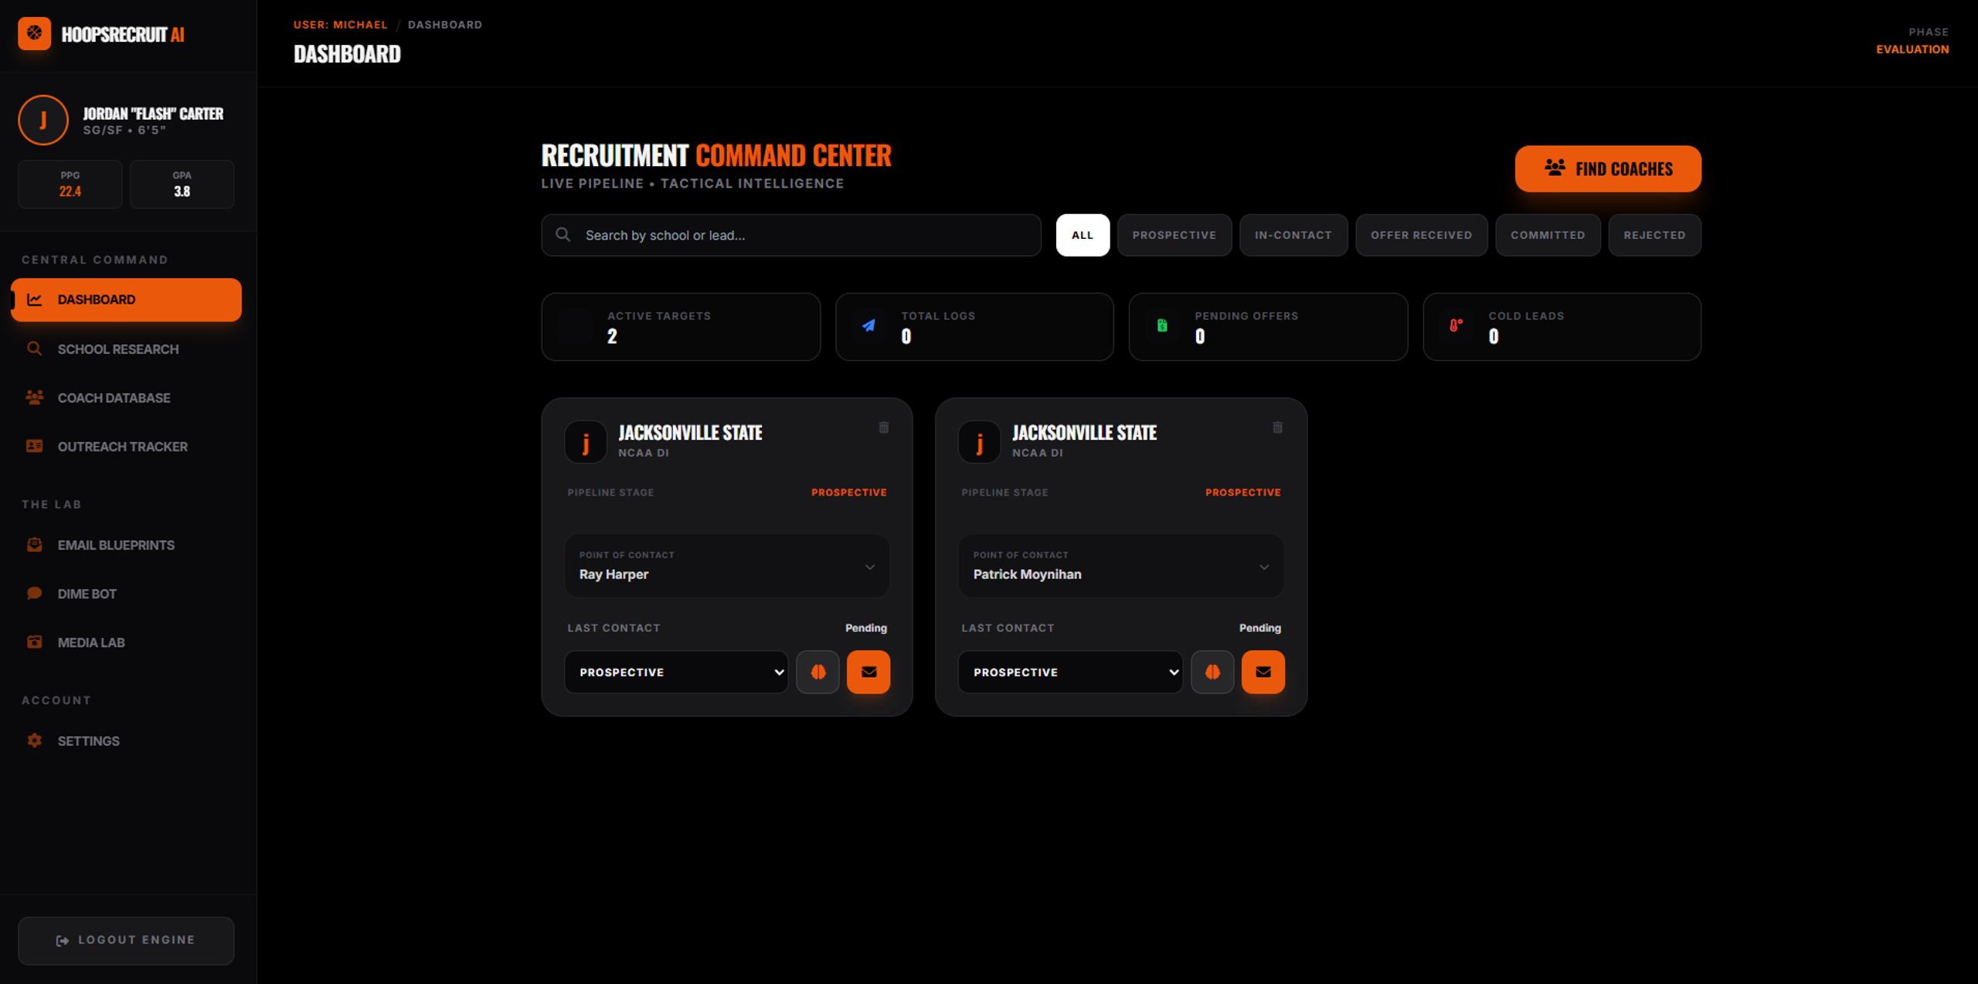Click the Jordan Carter avatar circle

pos(43,120)
